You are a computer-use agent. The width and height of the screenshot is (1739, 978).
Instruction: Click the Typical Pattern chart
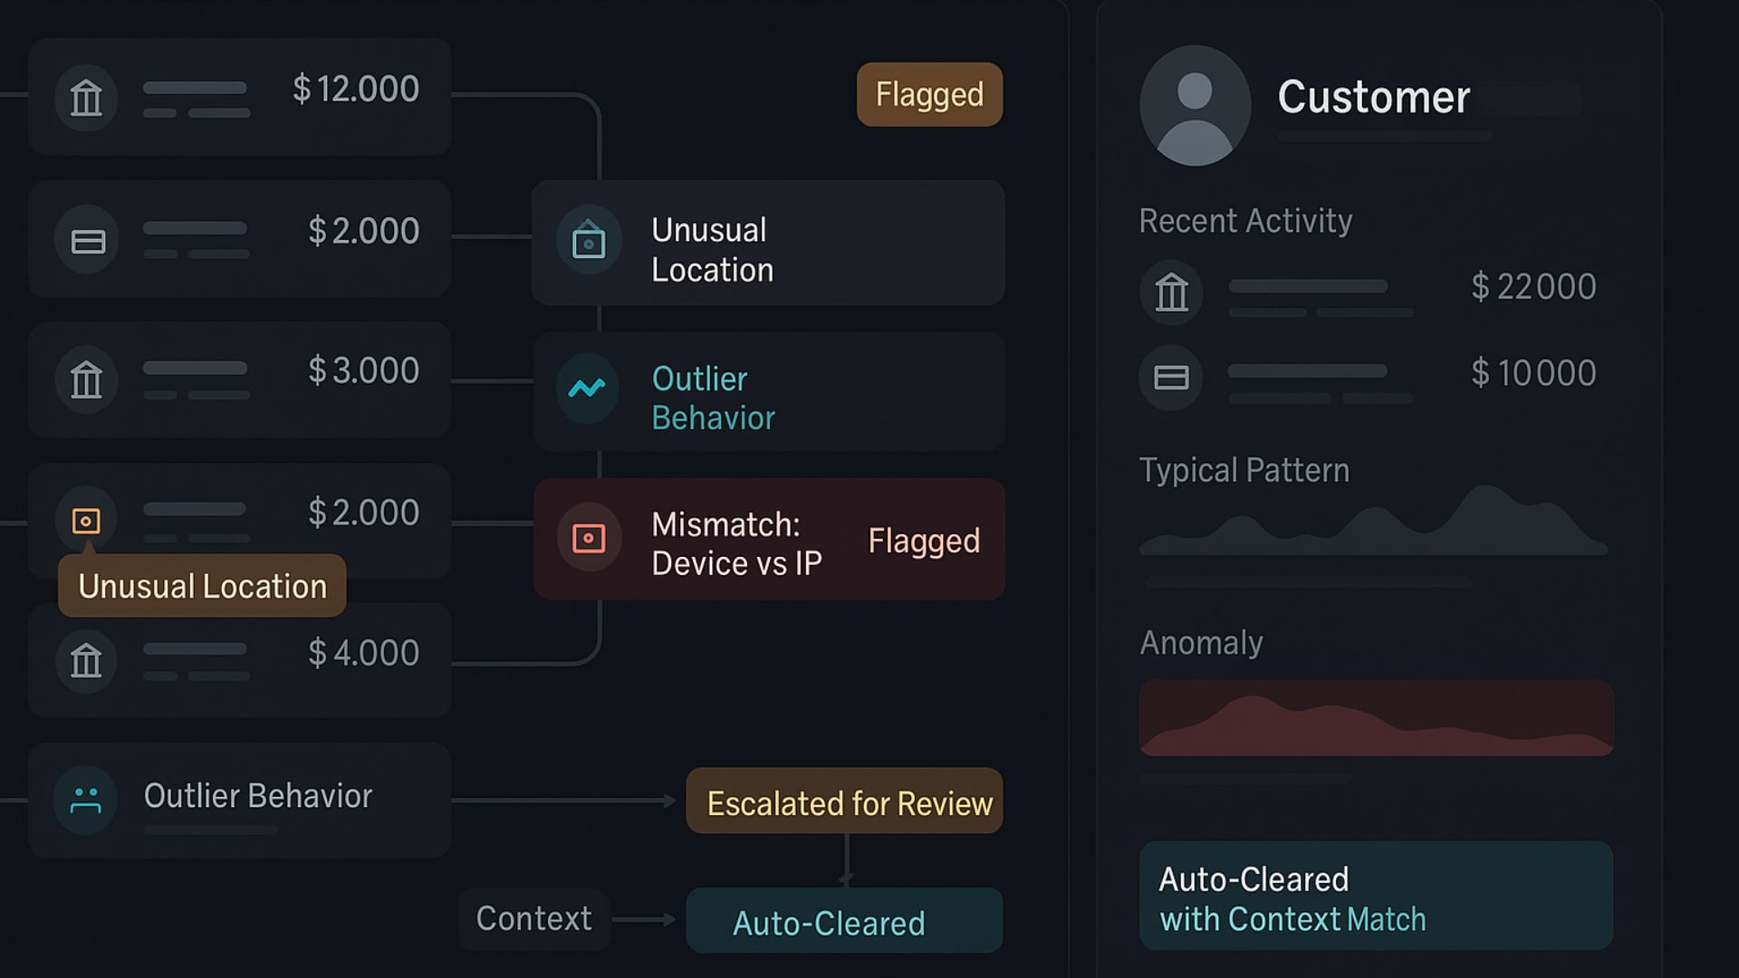click(x=1373, y=522)
